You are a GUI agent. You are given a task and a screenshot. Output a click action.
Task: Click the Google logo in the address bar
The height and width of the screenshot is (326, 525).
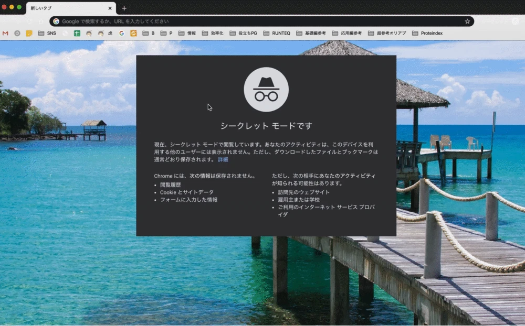click(56, 21)
